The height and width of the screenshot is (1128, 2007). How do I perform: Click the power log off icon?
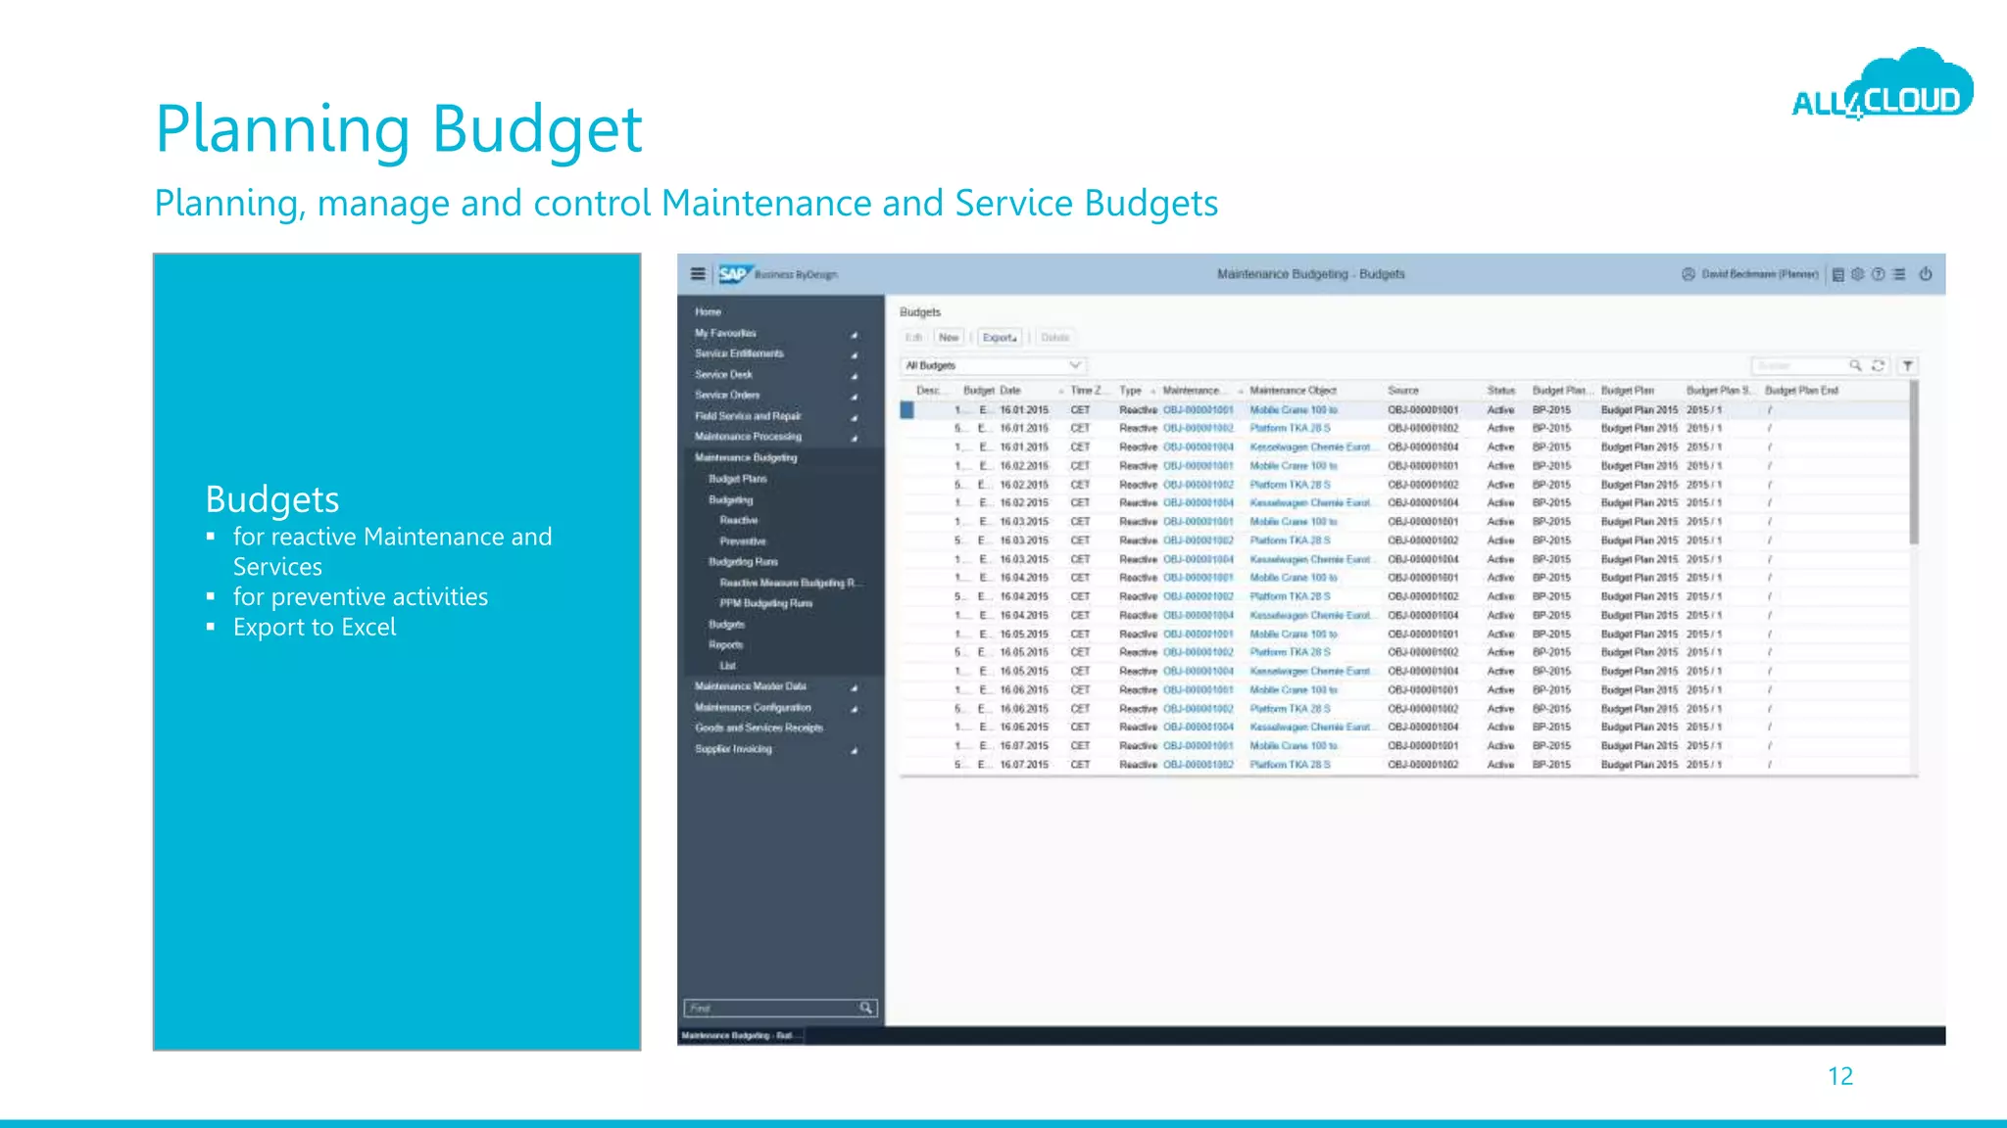point(1926,274)
